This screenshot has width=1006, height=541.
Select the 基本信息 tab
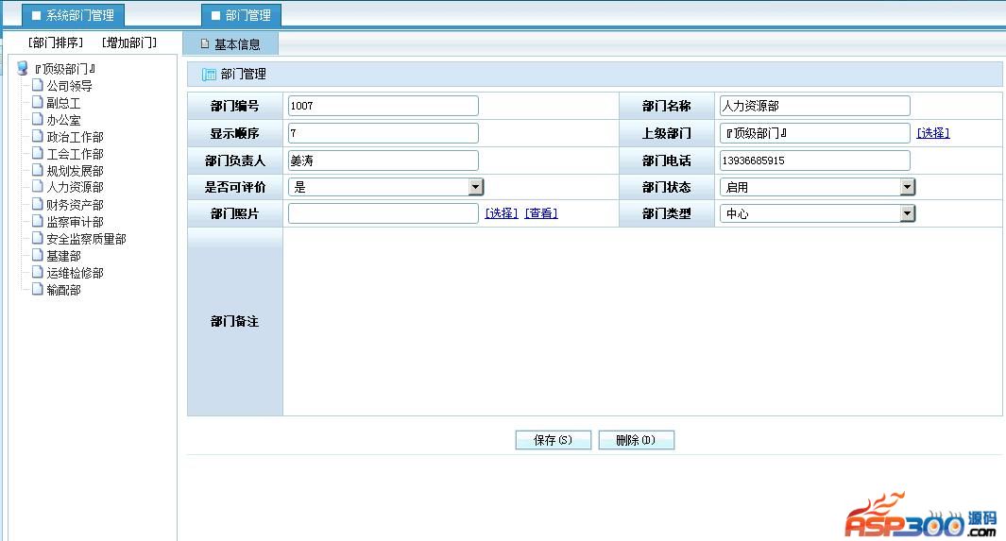point(230,43)
